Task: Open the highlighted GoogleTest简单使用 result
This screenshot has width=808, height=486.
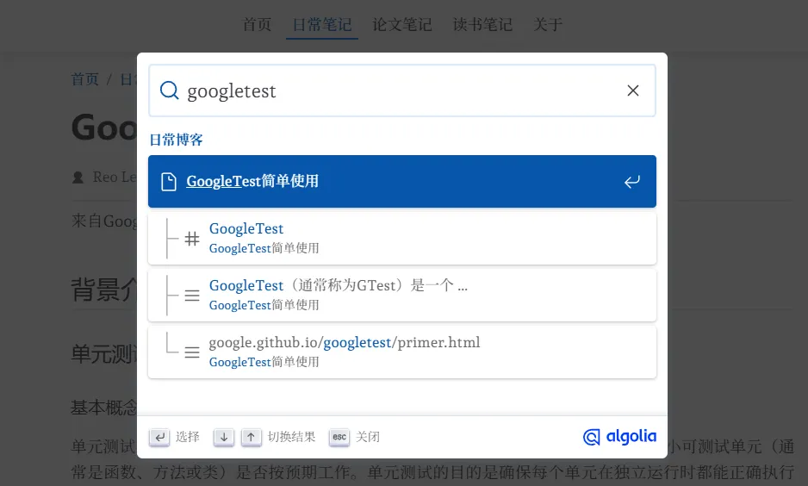Action: [x=402, y=182]
